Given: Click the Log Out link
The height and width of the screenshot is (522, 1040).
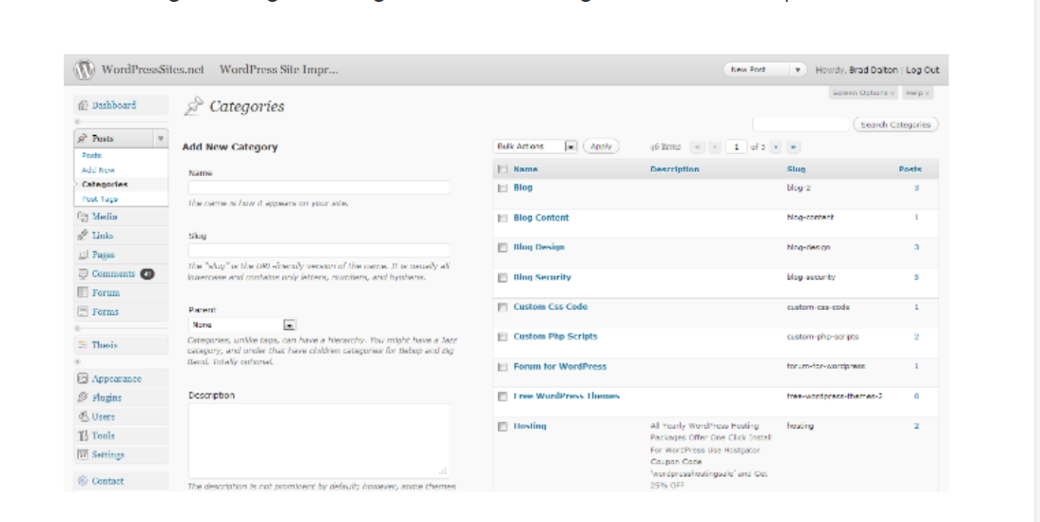Looking at the screenshot, I should point(923,69).
